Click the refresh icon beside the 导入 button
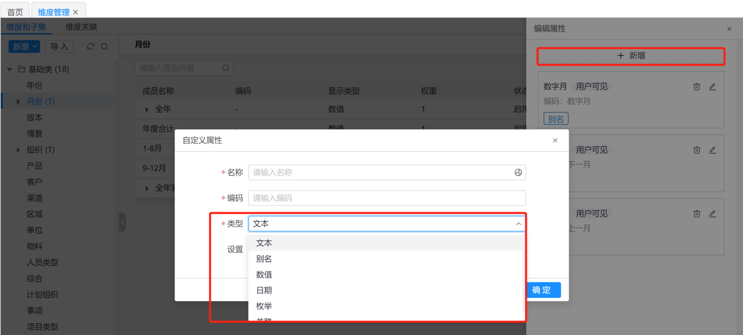 [x=91, y=47]
